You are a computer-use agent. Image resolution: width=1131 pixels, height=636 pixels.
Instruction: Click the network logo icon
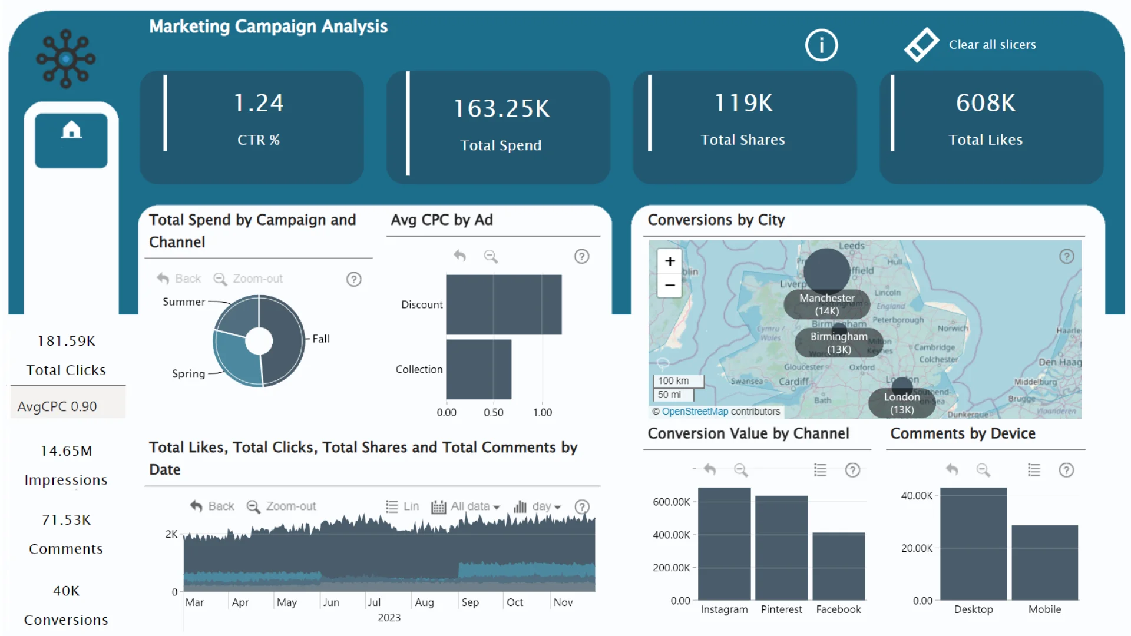pyautogui.click(x=65, y=59)
